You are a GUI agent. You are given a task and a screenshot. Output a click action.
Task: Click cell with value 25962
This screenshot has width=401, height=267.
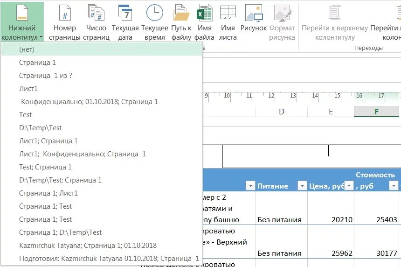331,242
